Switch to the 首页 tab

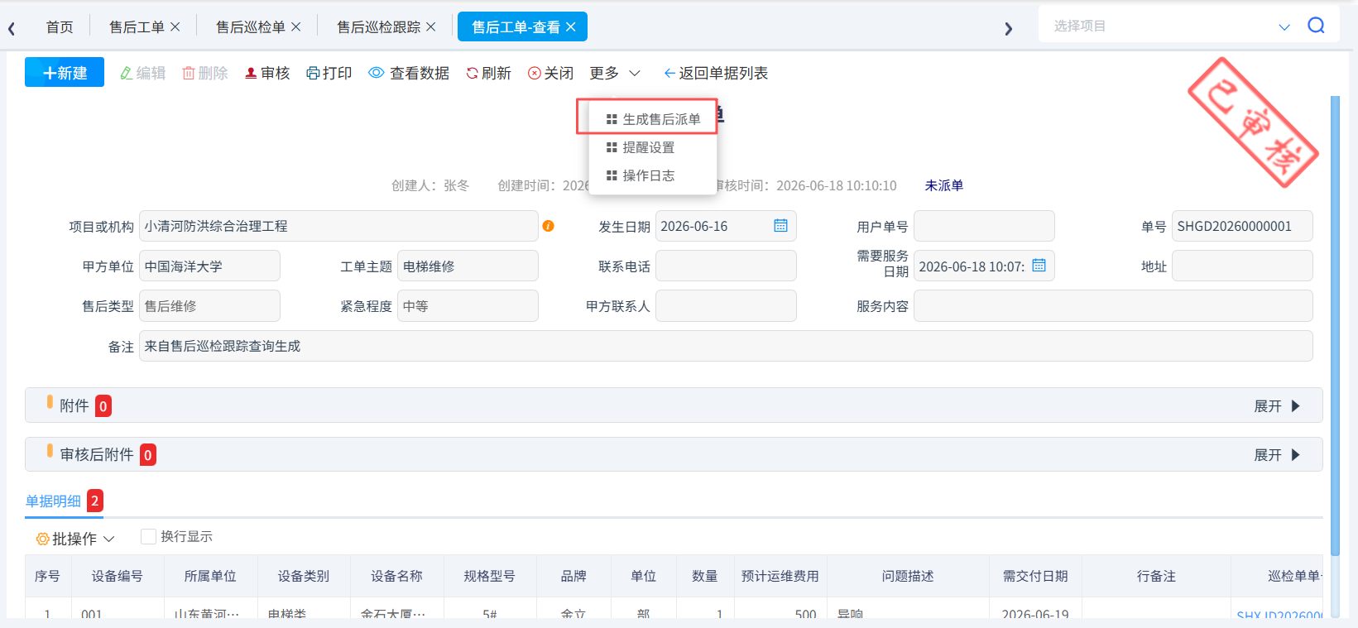[60, 27]
